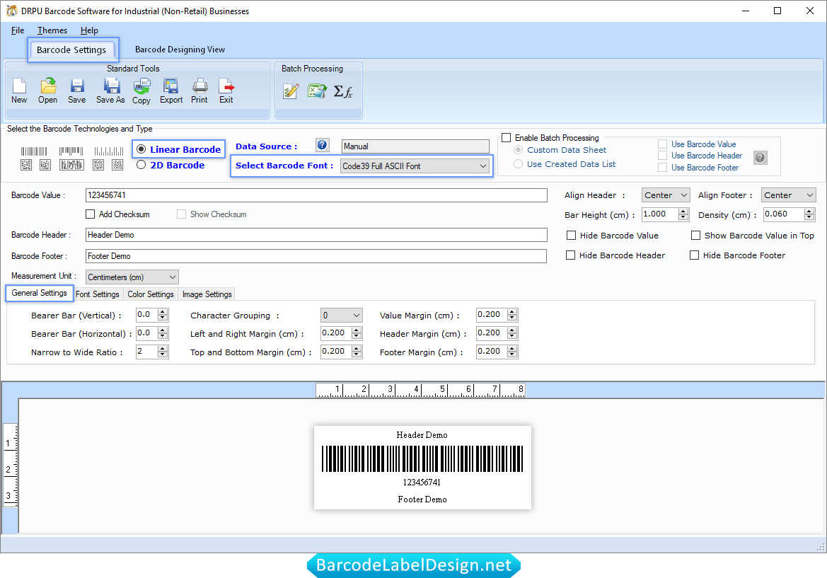Click the DRPU app icon in title bar
This screenshot has width=827, height=578.
pyautogui.click(x=11, y=11)
